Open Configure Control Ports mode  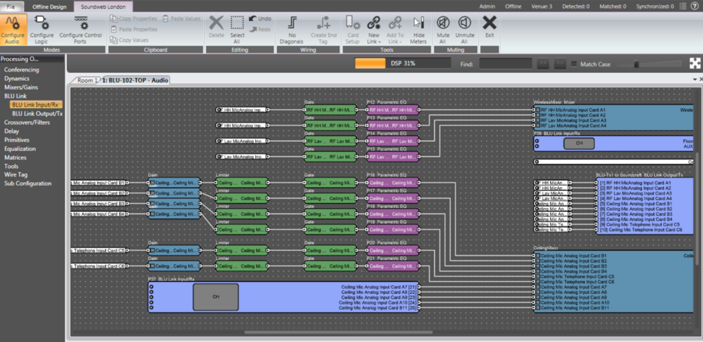(81, 29)
